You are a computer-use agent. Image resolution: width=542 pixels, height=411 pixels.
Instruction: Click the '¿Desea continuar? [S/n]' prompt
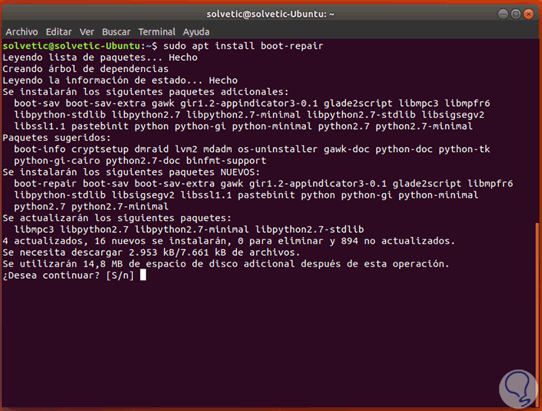pyautogui.click(x=68, y=275)
